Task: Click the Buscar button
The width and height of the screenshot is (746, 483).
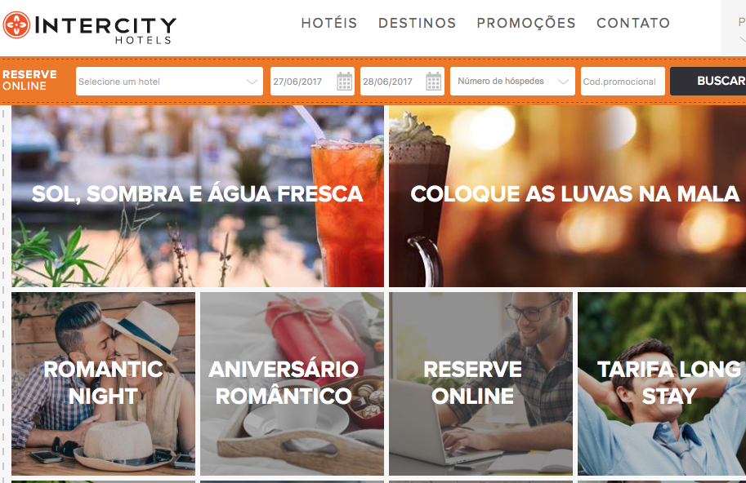Action: 708,82
